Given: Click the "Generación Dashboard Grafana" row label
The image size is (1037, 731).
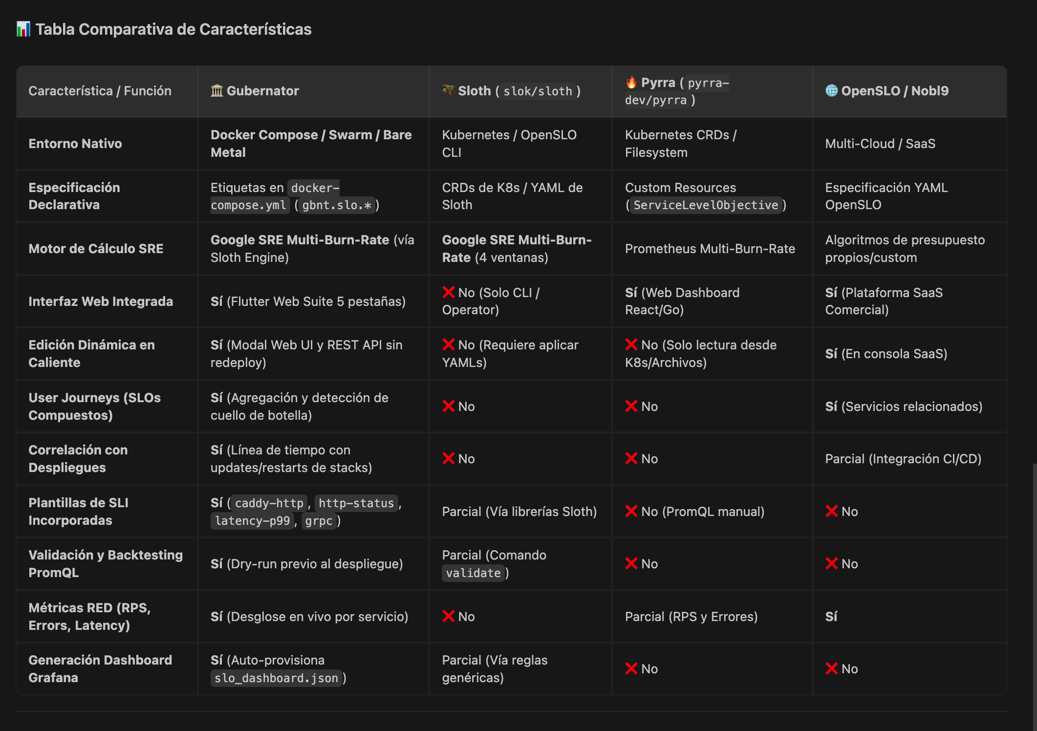Looking at the screenshot, I should click(100, 669).
